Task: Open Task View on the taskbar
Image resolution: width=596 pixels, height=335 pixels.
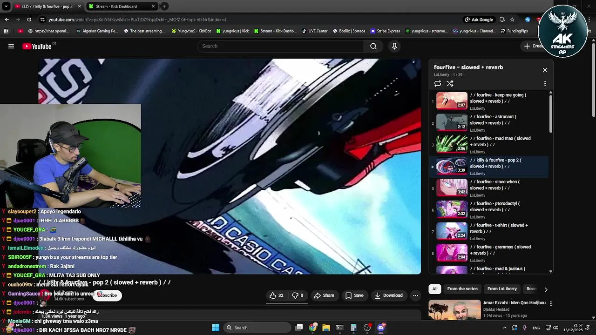Action: (299, 328)
